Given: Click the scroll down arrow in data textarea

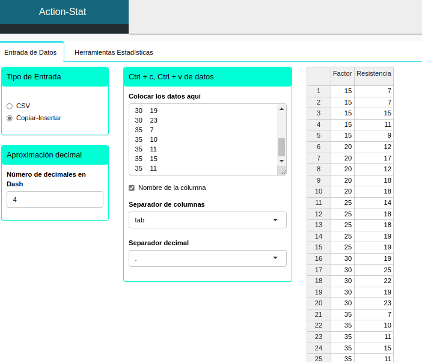Looking at the screenshot, I should tap(281, 161).
